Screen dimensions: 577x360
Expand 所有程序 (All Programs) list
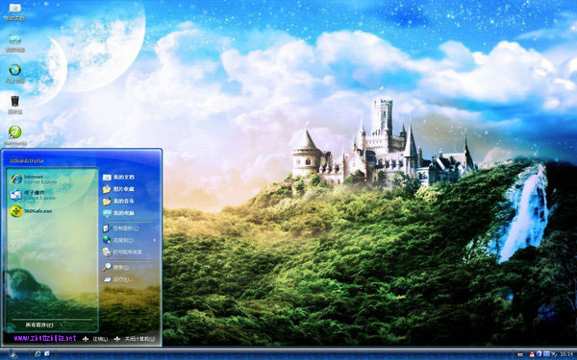coord(39,324)
